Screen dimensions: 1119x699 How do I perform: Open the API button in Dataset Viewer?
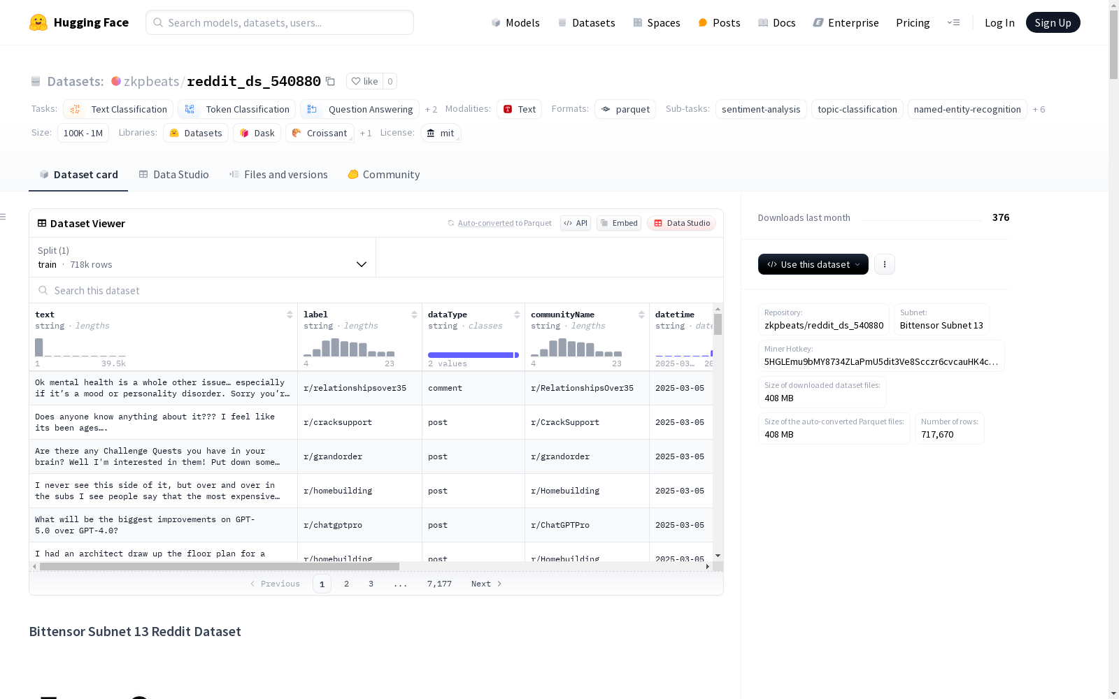(x=576, y=223)
